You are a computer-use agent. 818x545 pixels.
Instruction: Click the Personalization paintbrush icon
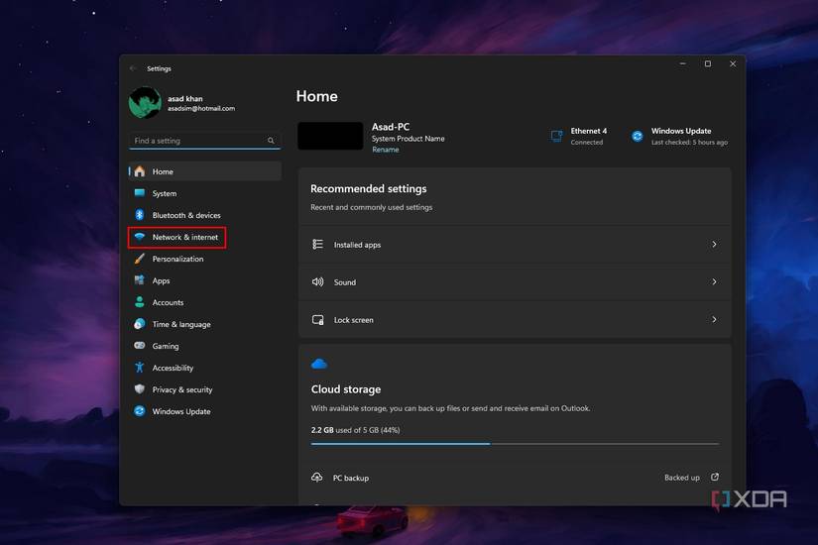coord(139,259)
